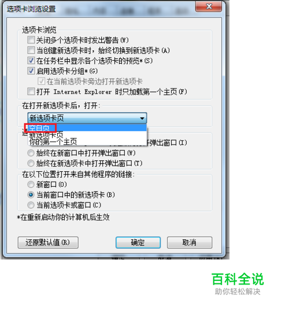Cancel with the 取消 button
Screen dimensions: 289x314
pyautogui.click(x=190, y=242)
